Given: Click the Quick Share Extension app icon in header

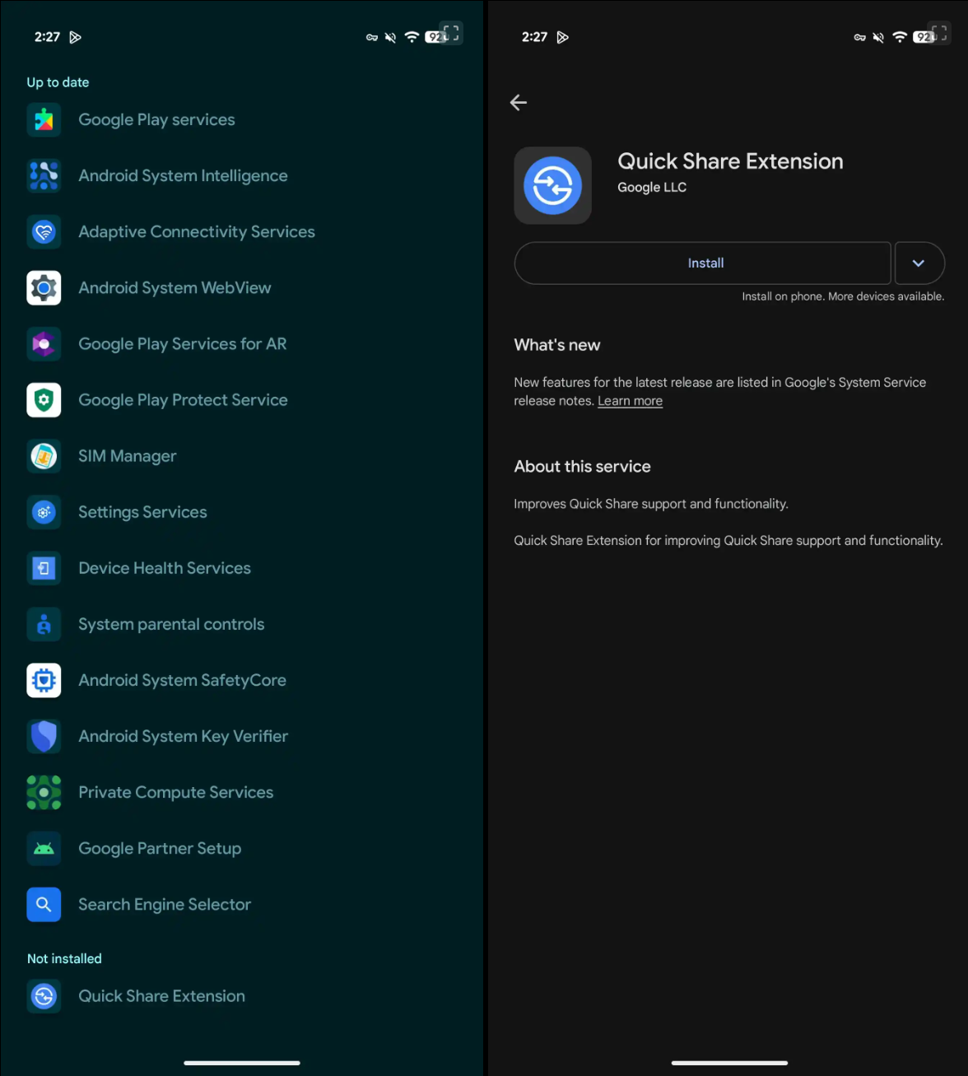Looking at the screenshot, I should pos(552,185).
